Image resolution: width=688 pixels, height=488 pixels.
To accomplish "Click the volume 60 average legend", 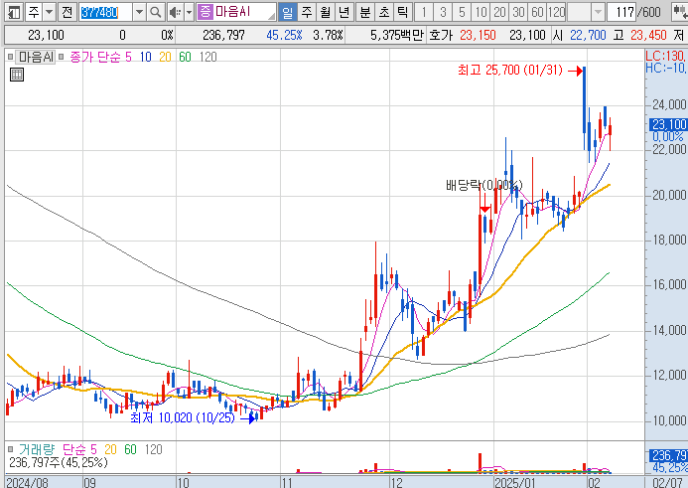I will coord(130,450).
